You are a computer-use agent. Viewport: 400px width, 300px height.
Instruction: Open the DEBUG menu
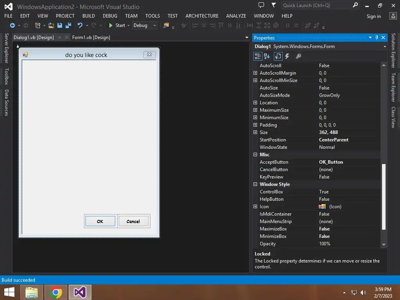110,16
